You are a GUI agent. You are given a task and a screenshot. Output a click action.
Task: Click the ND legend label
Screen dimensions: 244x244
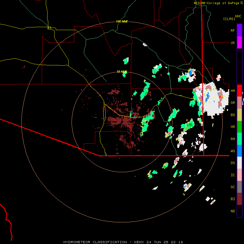click(233, 211)
